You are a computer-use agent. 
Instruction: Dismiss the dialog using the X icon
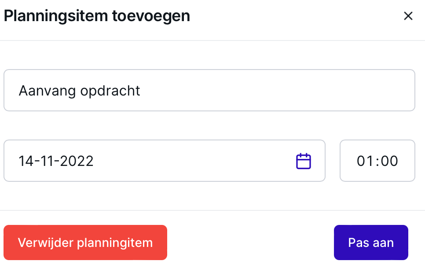408,16
